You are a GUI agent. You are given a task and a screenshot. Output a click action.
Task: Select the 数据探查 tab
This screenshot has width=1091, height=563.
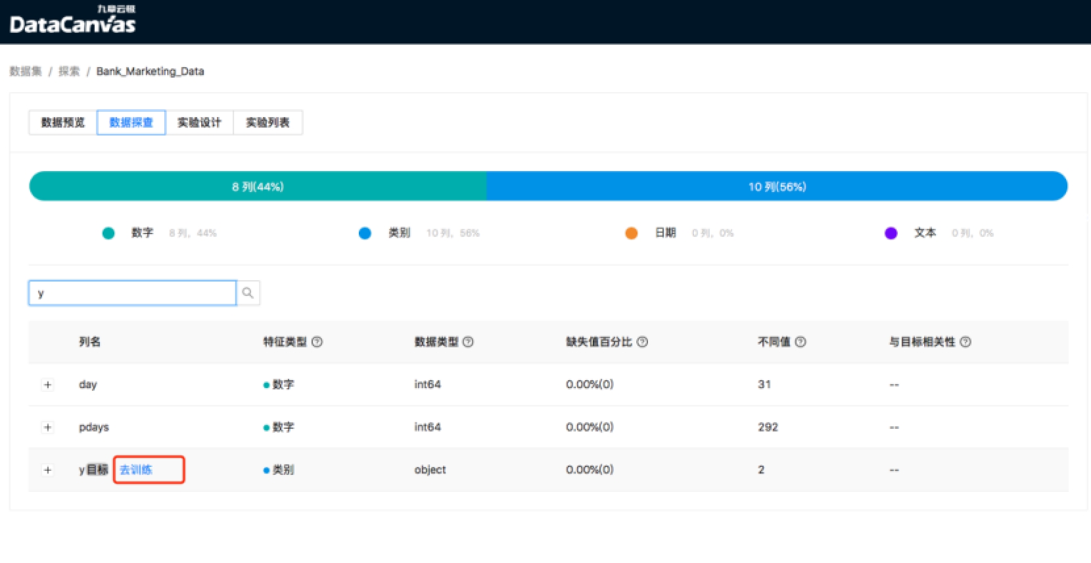[131, 122]
